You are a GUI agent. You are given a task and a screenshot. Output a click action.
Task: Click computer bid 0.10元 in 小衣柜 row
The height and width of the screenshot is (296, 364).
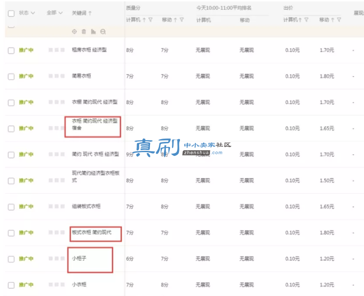pyautogui.click(x=293, y=285)
